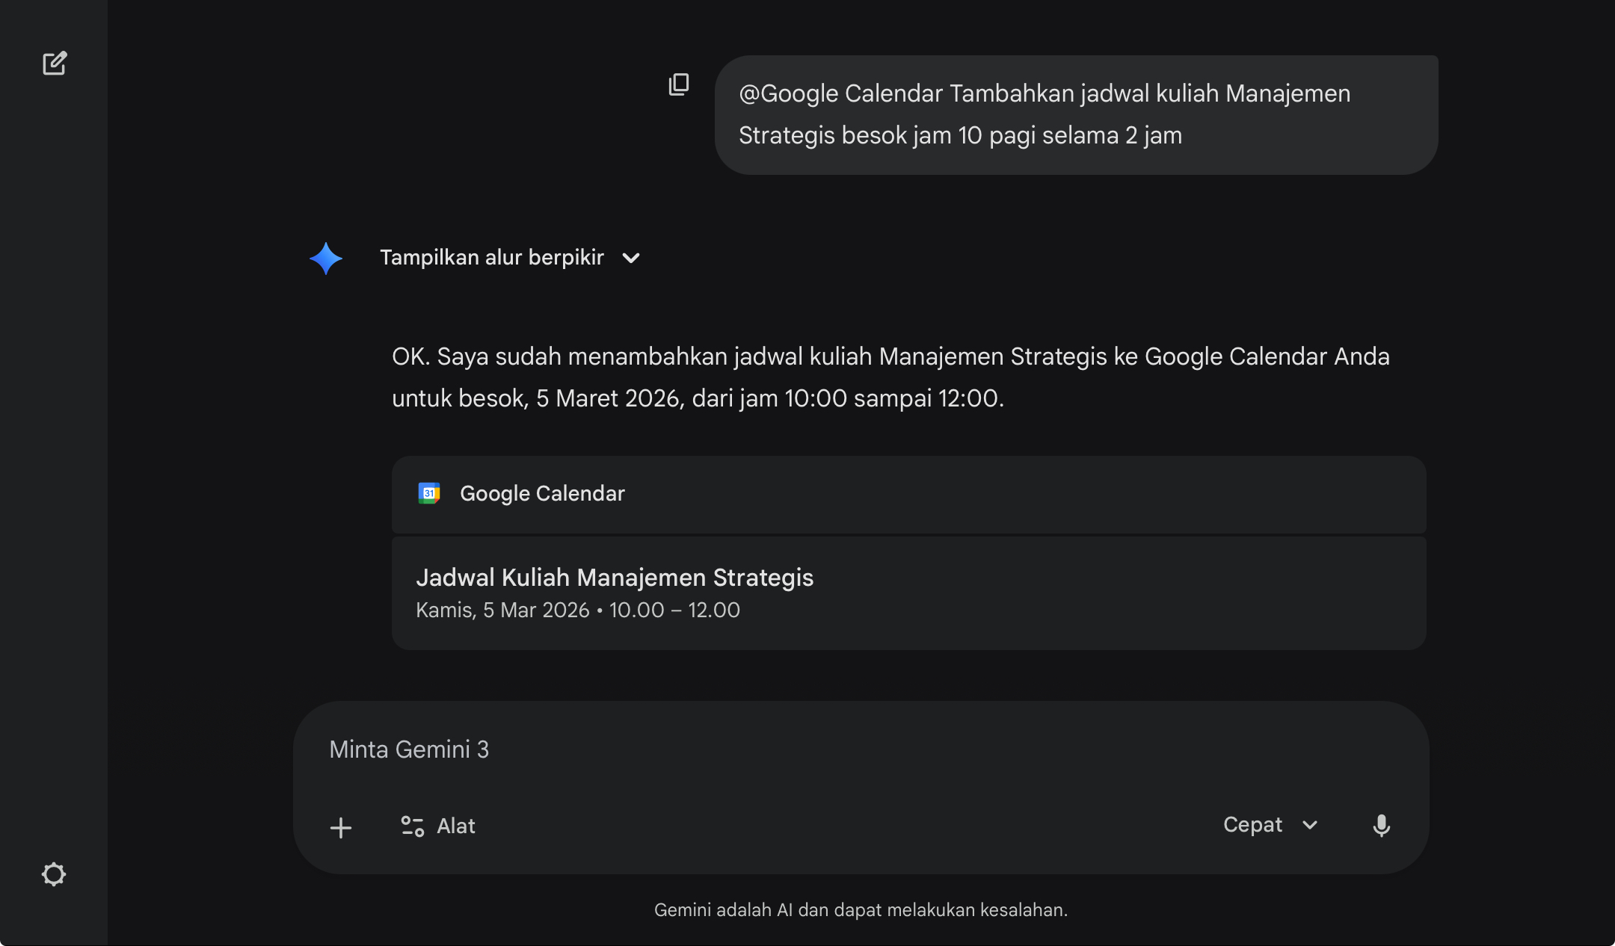The height and width of the screenshot is (946, 1615).
Task: Start a new chat with the compose icon
Action: pos(55,63)
